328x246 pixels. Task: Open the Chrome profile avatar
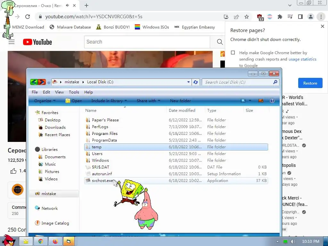(x=311, y=17)
